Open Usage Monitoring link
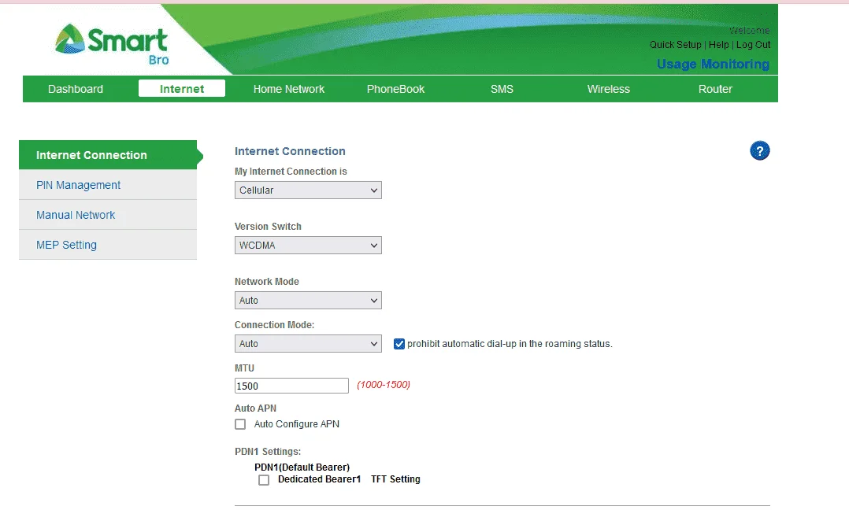The height and width of the screenshot is (510, 849). pos(713,64)
